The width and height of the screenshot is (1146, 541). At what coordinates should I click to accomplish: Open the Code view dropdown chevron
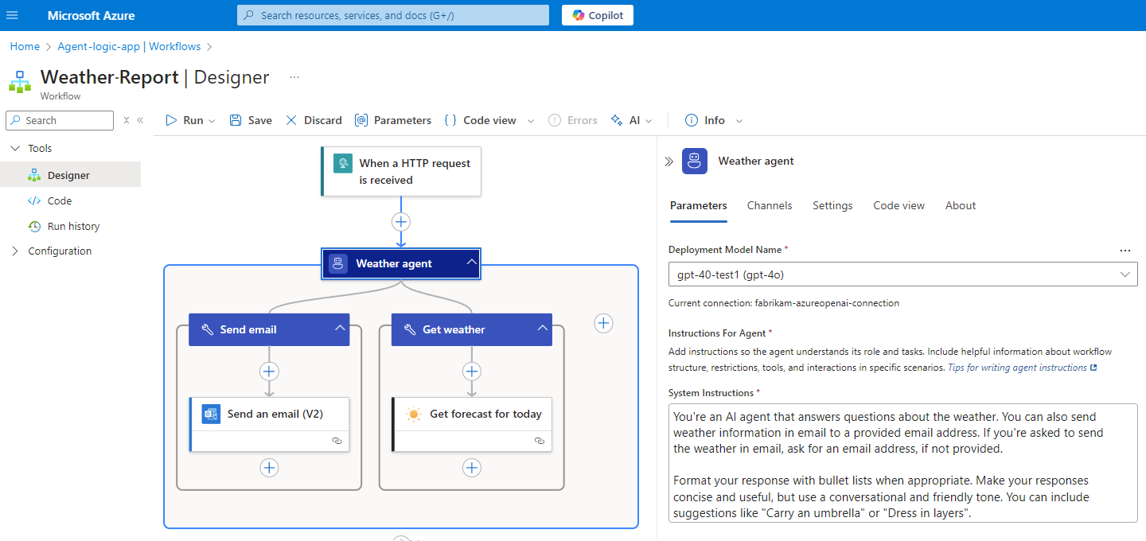(x=532, y=121)
